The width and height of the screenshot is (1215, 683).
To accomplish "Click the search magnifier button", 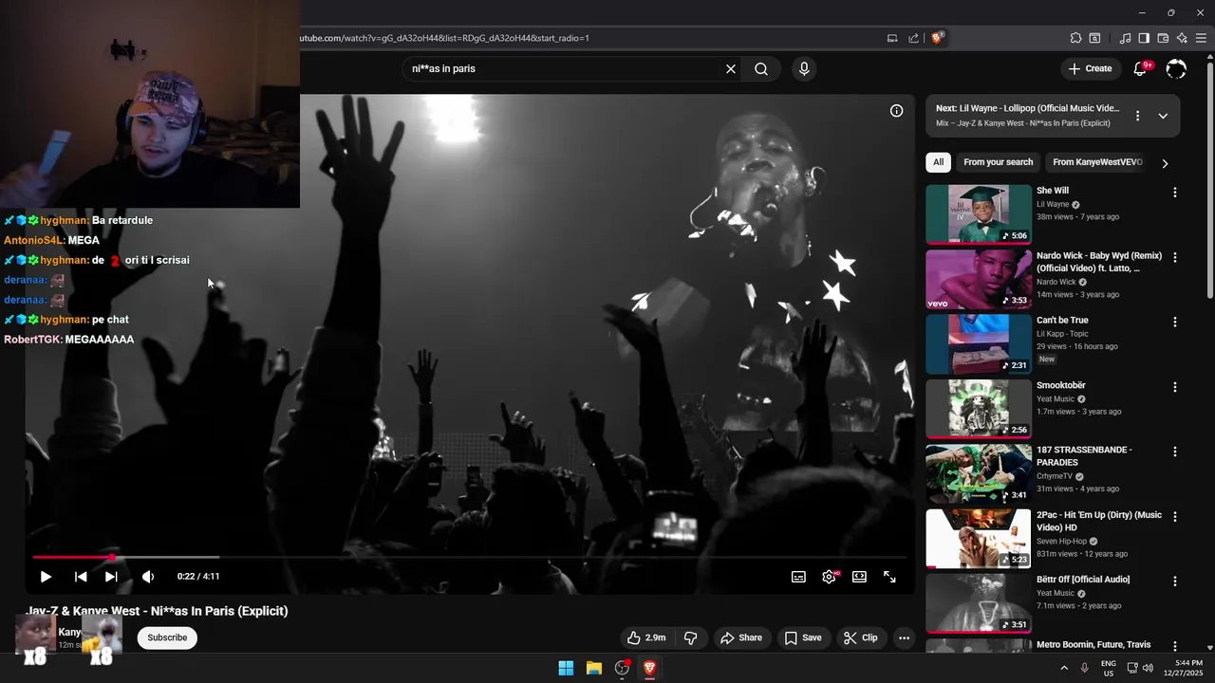I will (761, 69).
